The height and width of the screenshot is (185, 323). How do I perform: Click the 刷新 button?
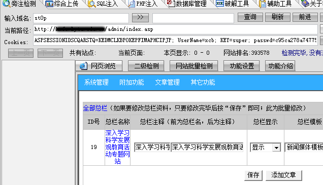point(278,17)
